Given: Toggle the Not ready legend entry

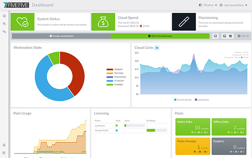Looking at the screenshot, I should (115, 73).
